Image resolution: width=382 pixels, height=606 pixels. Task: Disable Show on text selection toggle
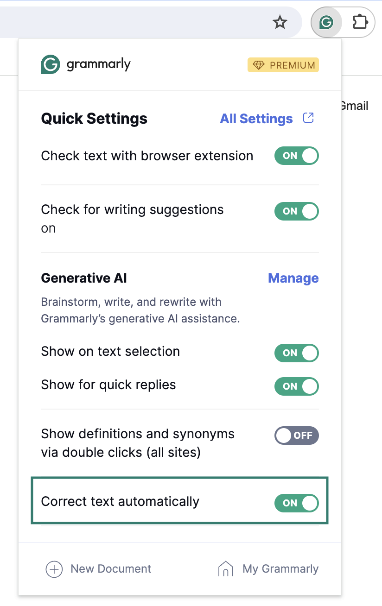[x=297, y=353]
